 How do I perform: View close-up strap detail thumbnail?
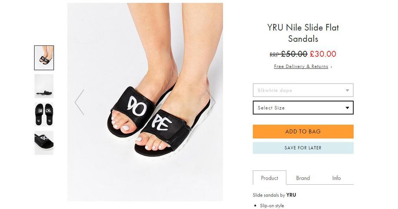(x=44, y=143)
